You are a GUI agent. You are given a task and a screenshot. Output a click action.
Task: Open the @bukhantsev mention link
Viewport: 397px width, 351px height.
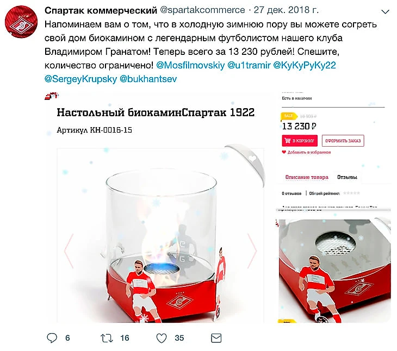pos(148,79)
